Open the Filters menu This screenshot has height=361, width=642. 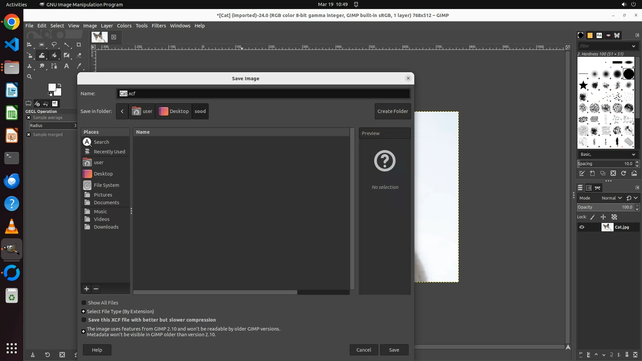pos(158,26)
